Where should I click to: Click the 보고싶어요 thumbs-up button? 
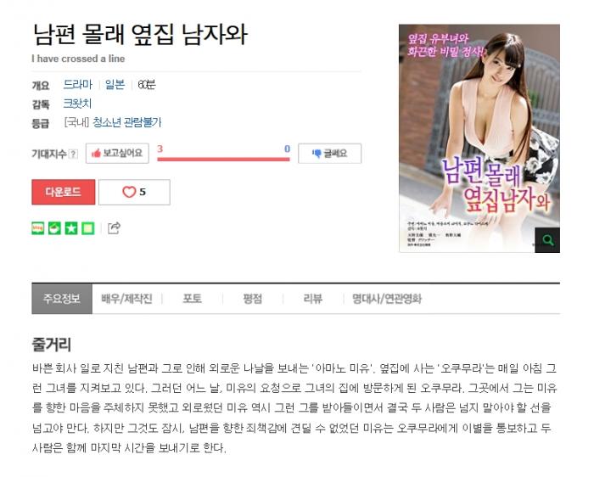[x=117, y=153]
